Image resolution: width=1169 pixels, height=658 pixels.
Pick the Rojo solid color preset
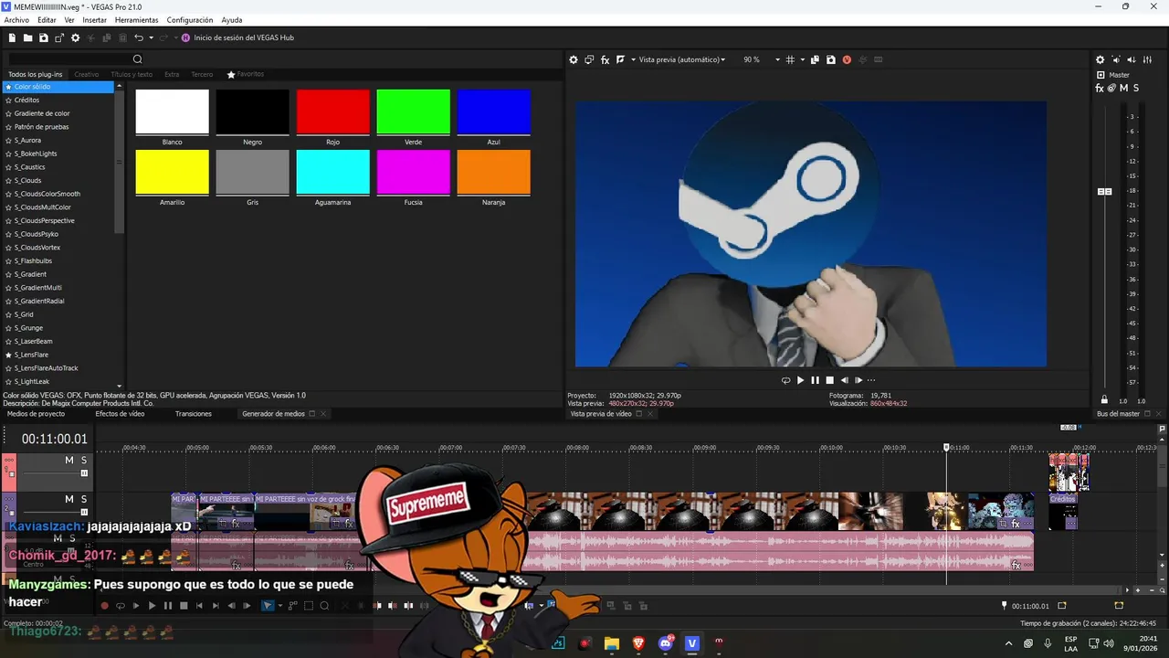tap(333, 111)
